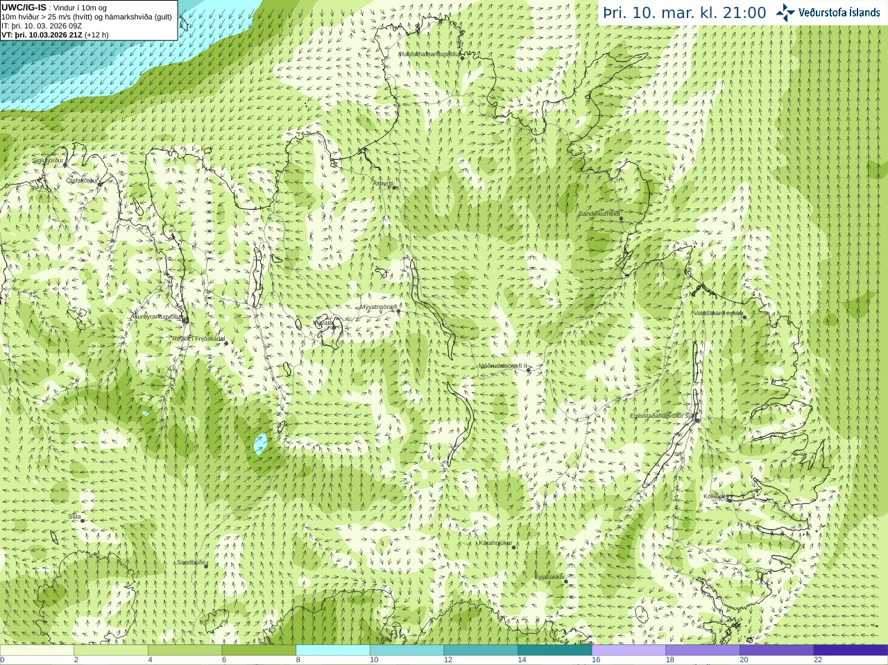Select the Möðrudalsöræfi II station dot
This screenshot has width=888, height=665.
[529, 370]
